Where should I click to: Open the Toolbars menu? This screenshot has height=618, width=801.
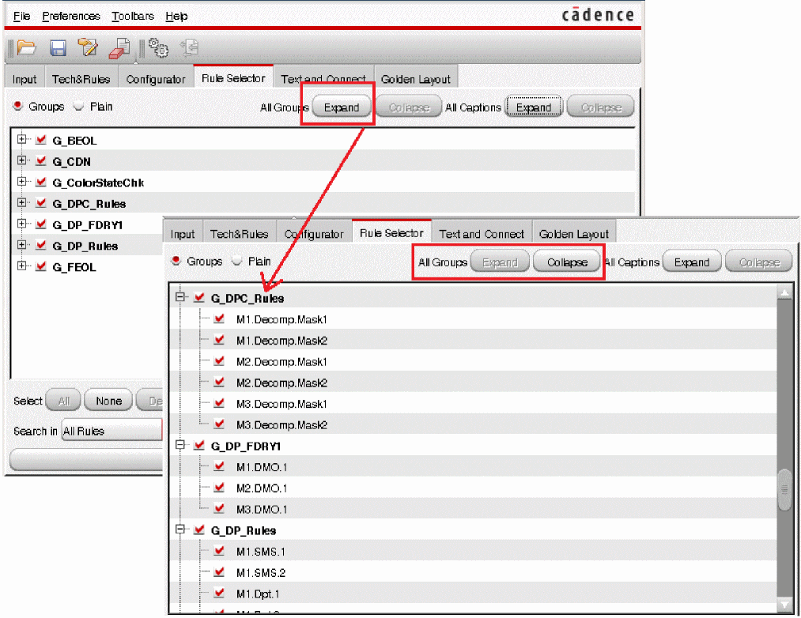point(133,16)
